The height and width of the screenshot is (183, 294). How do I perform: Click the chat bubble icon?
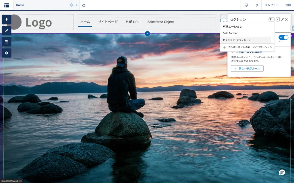[x=282, y=172]
